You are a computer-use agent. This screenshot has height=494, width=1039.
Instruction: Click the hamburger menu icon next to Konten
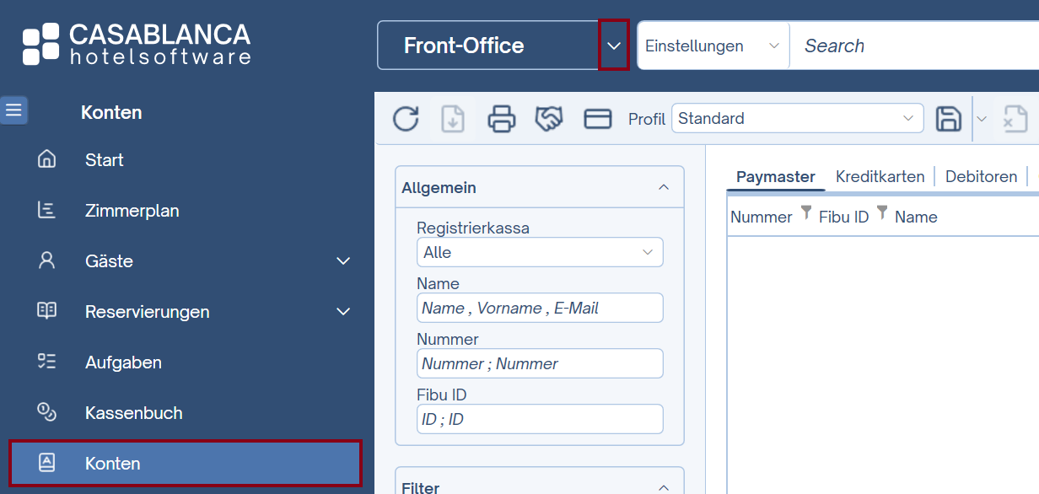(x=13, y=110)
